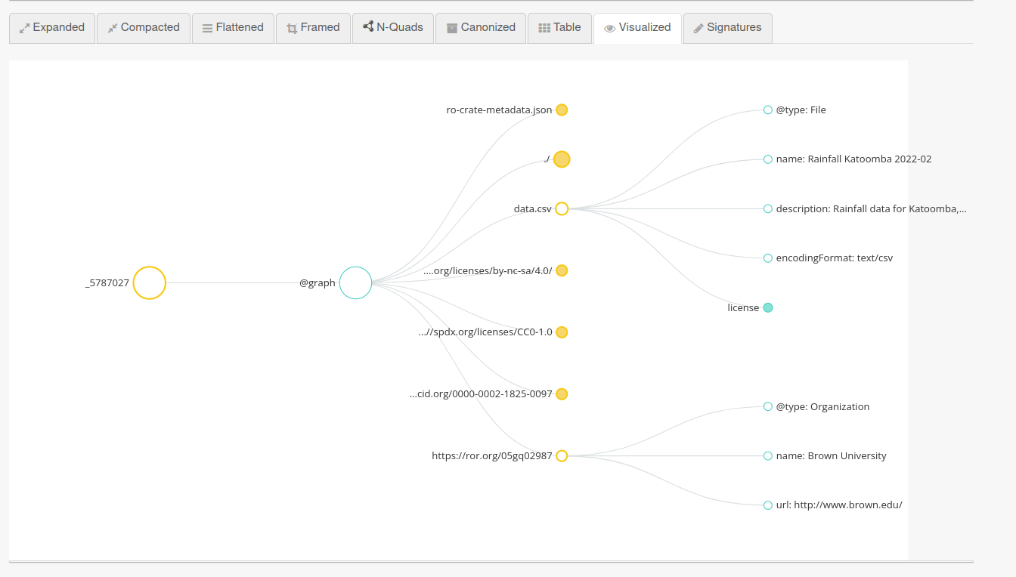The width and height of the screenshot is (1016, 577).
Task: Expand the license child node
Action: point(768,307)
